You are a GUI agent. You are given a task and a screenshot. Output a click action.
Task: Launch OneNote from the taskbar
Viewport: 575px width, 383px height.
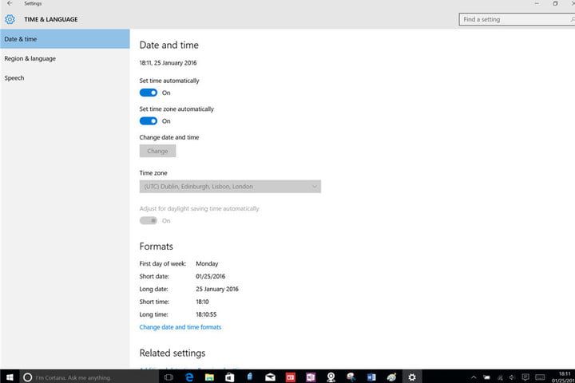click(x=311, y=377)
